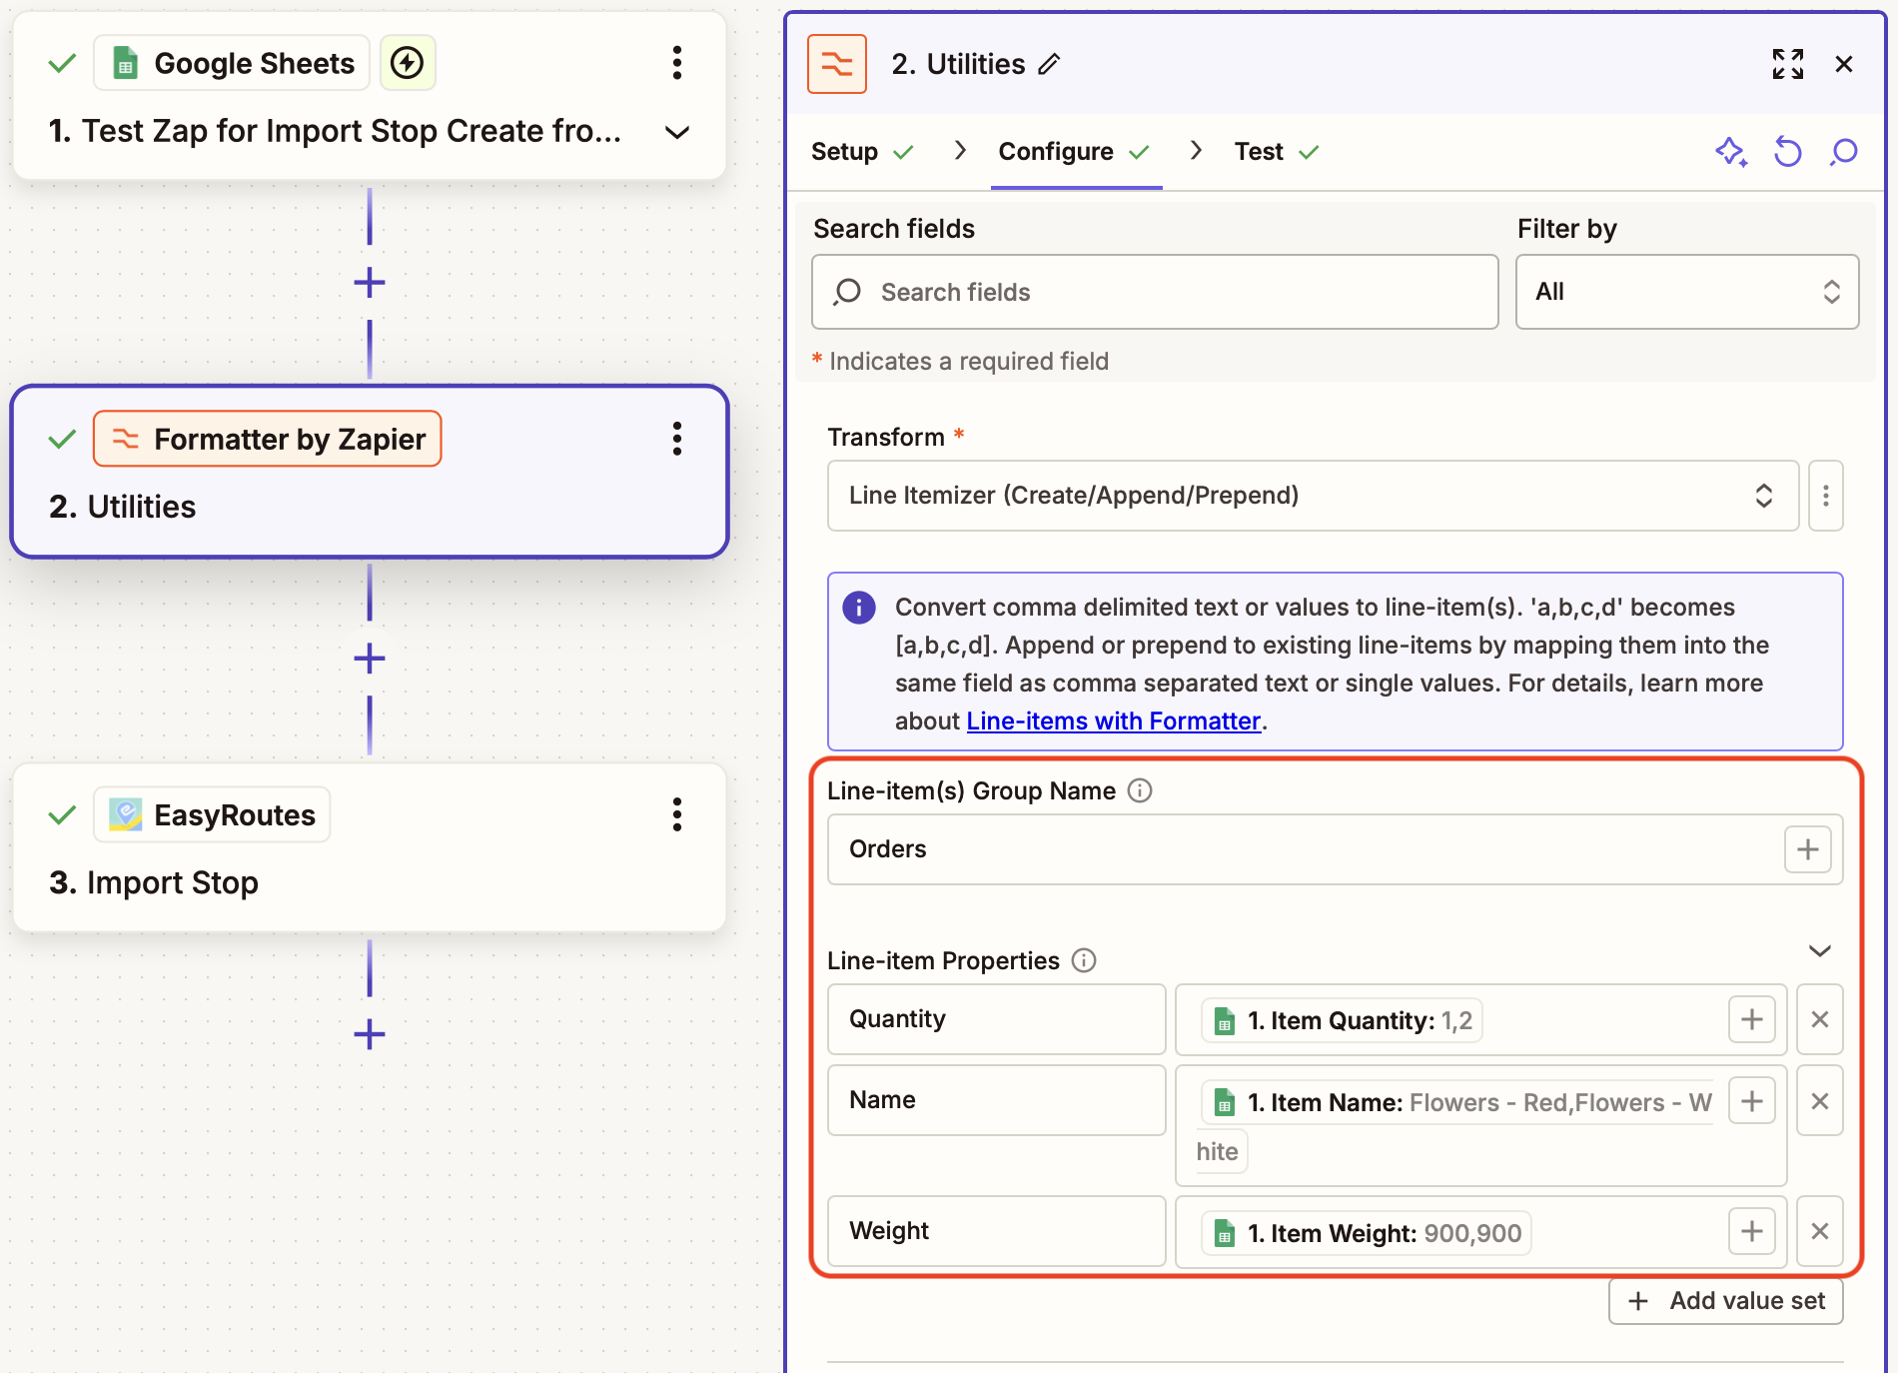The image size is (1898, 1373).
Task: Click the lightning bolt trigger icon
Action: click(x=407, y=63)
